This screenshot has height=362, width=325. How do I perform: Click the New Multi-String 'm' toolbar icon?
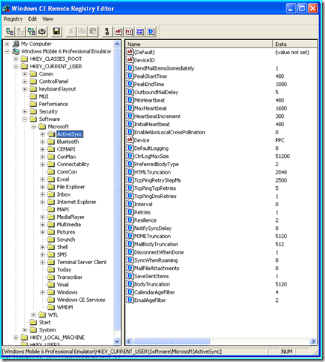[129, 32]
